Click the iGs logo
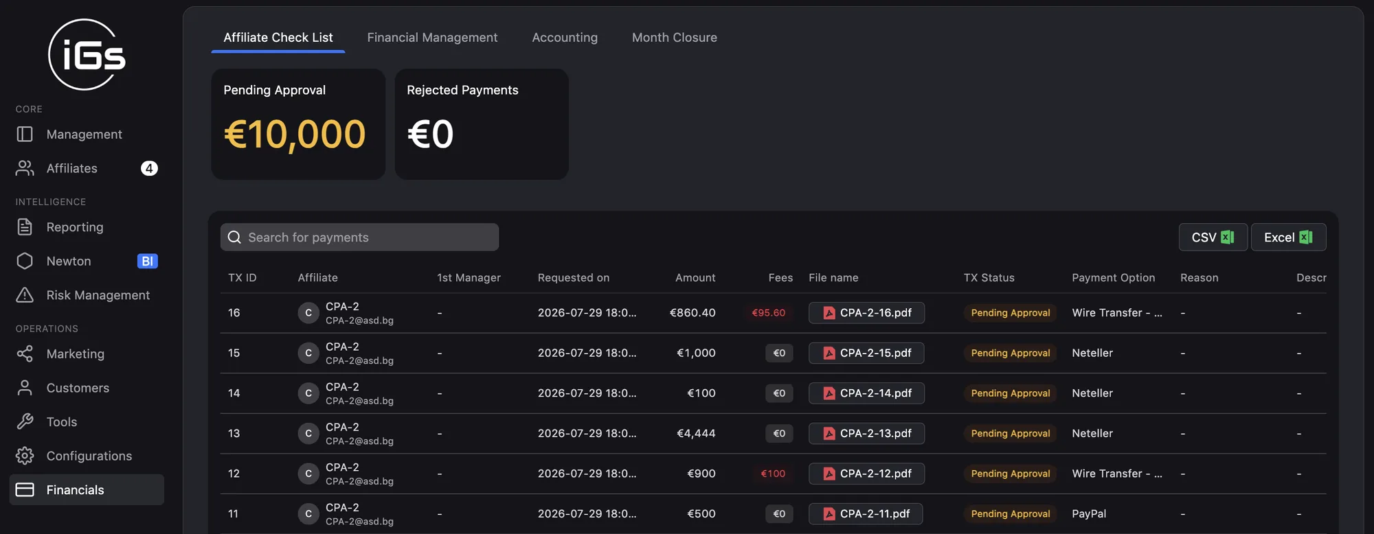1374x534 pixels. coord(87,55)
